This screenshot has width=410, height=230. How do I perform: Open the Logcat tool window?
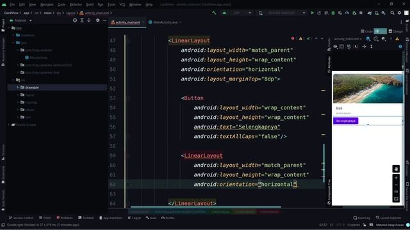click(x=134, y=218)
